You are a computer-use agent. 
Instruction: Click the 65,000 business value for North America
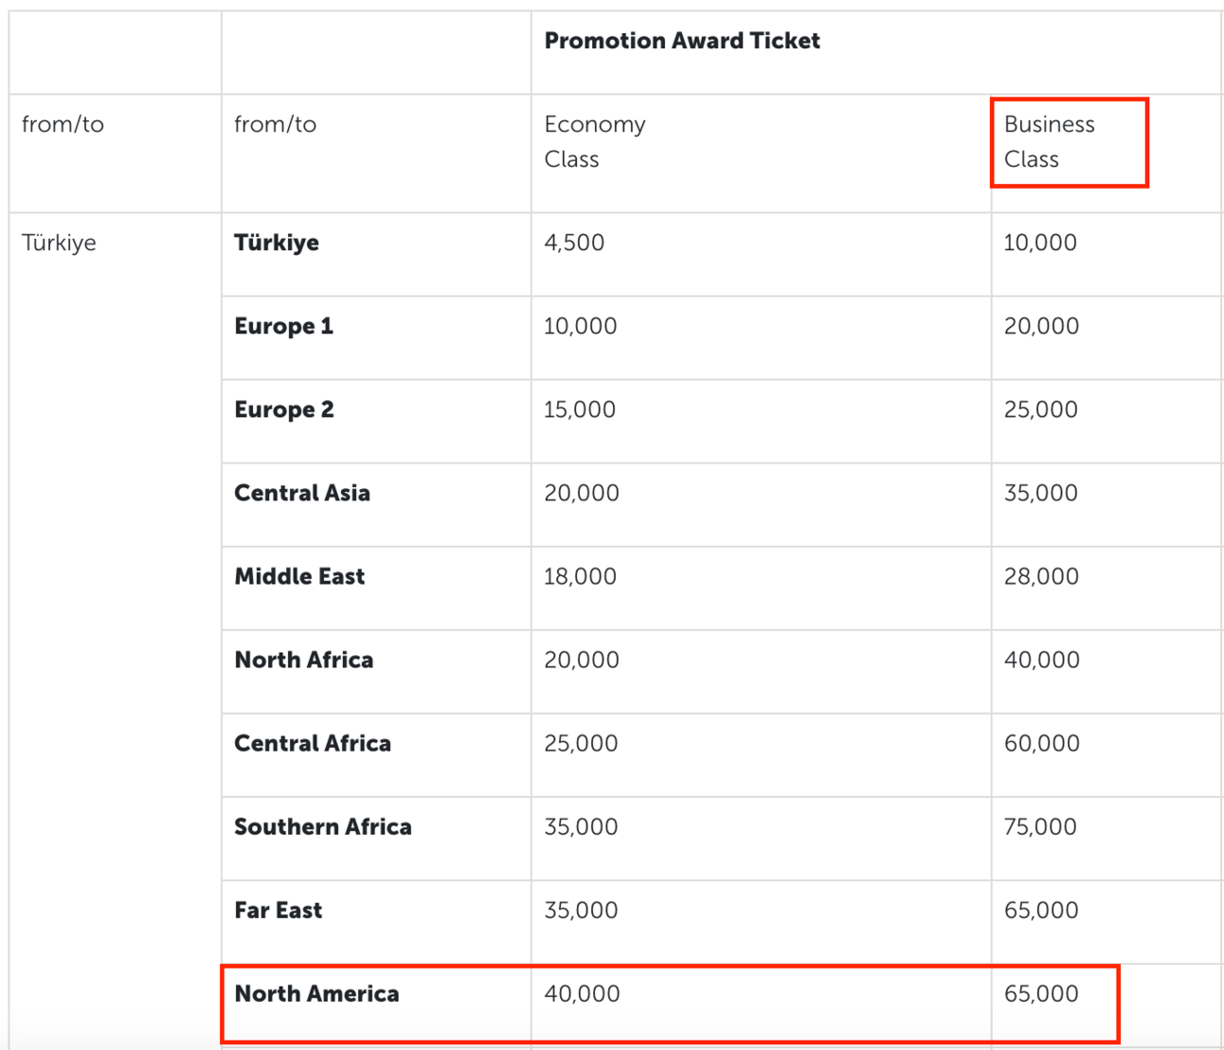click(1041, 993)
